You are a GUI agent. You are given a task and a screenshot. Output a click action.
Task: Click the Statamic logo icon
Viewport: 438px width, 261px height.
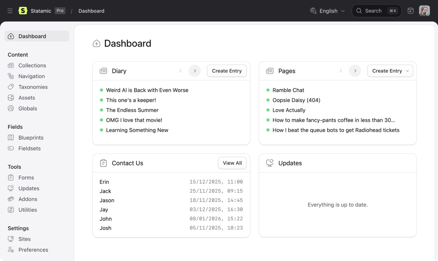click(23, 11)
